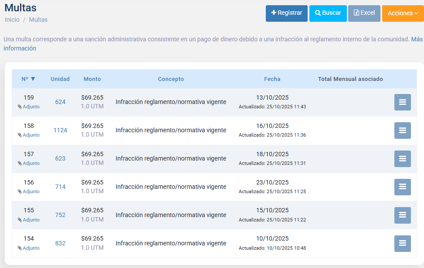Open unit 1124 link

click(x=60, y=130)
